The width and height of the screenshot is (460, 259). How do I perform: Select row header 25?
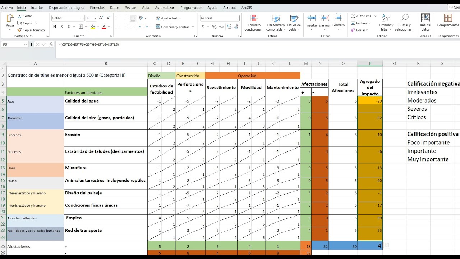coord(3,246)
